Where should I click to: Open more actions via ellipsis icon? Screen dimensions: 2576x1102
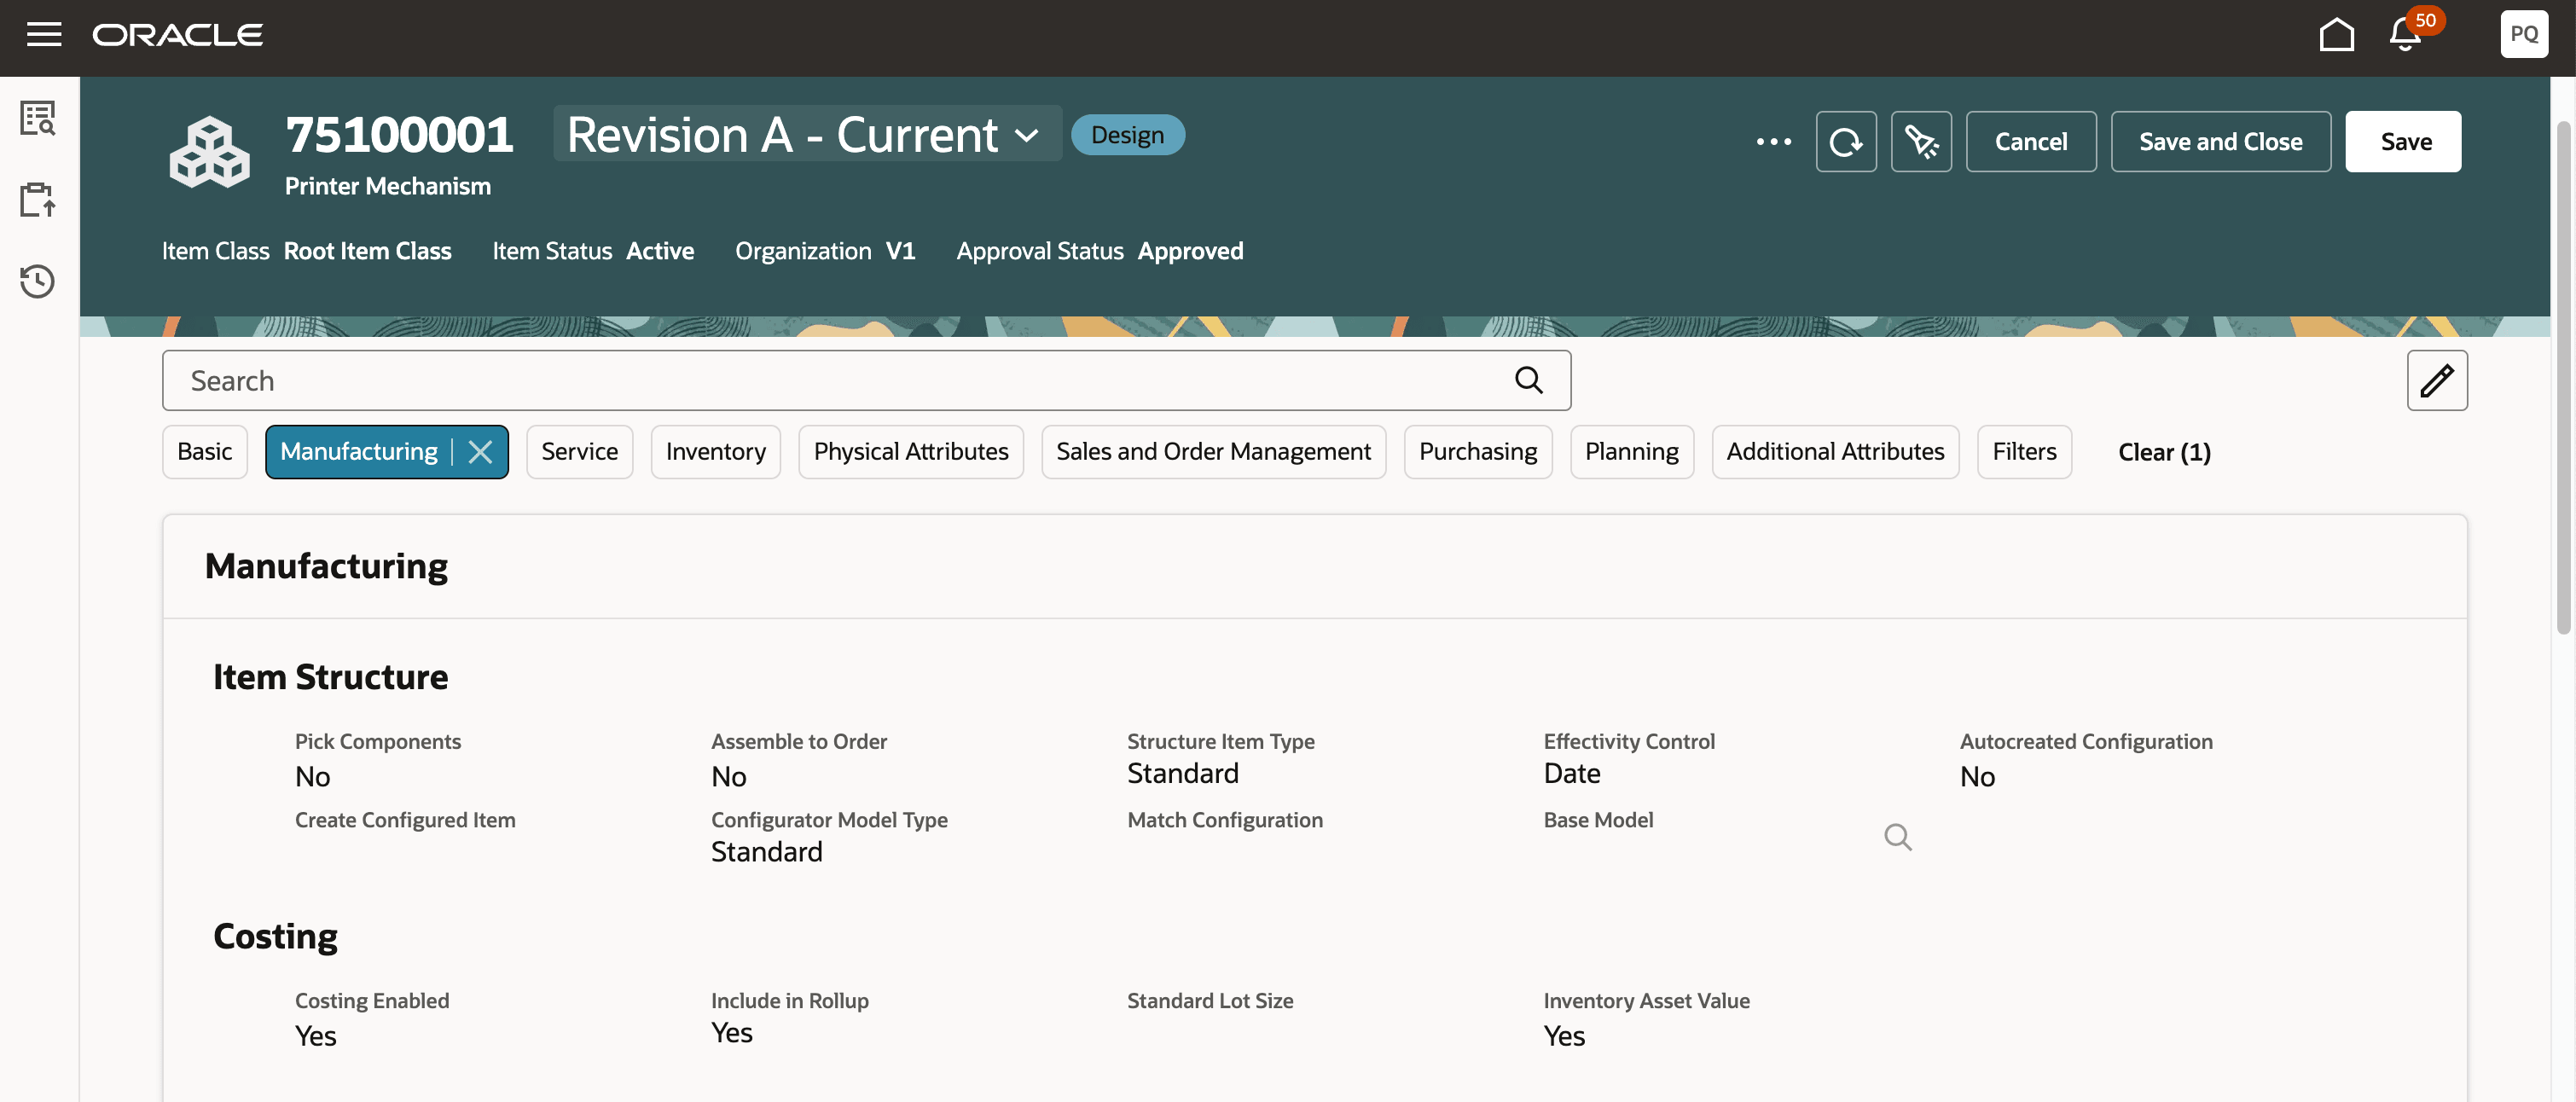tap(1774, 141)
